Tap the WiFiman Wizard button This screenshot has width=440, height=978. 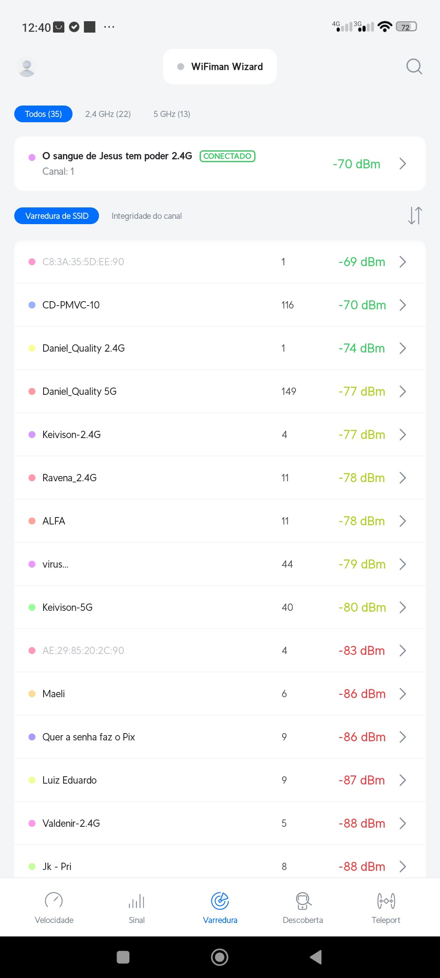click(x=220, y=67)
